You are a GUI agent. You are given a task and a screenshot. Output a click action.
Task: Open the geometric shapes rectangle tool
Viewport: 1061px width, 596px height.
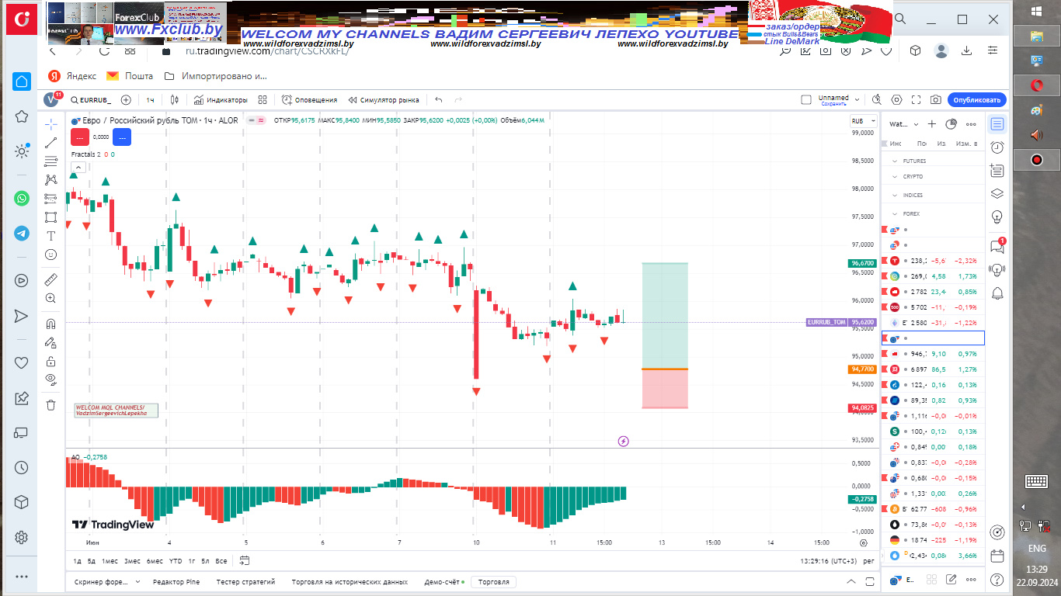click(51, 217)
